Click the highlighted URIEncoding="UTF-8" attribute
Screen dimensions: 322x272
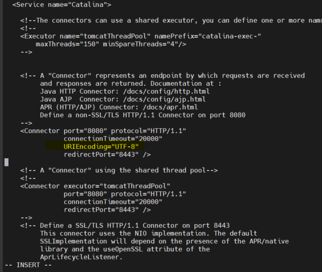[x=101, y=147]
